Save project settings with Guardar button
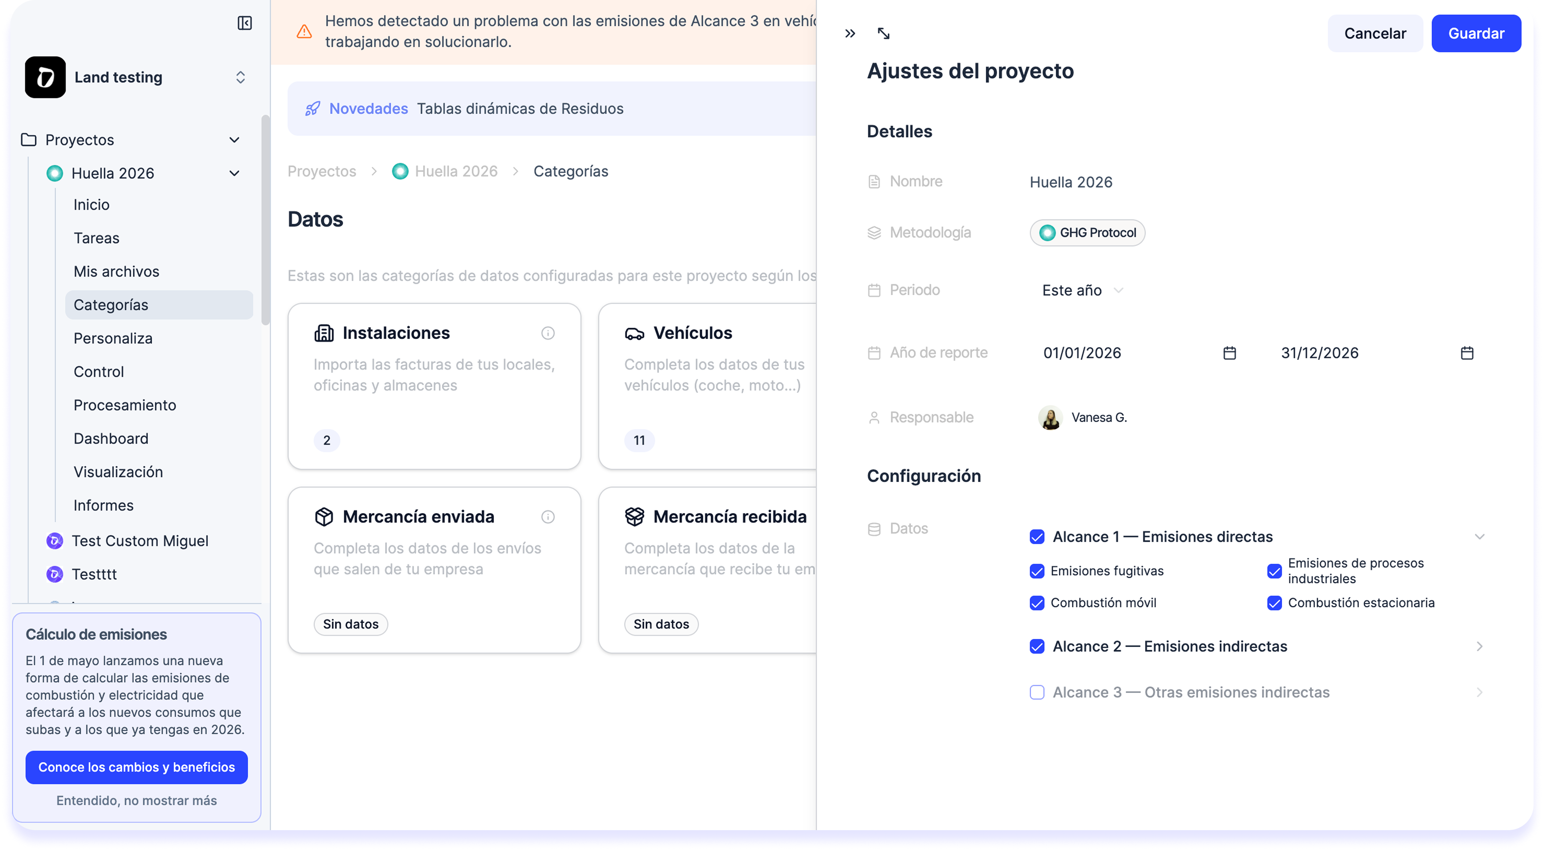This screenshot has height=851, width=1544. tap(1476, 33)
